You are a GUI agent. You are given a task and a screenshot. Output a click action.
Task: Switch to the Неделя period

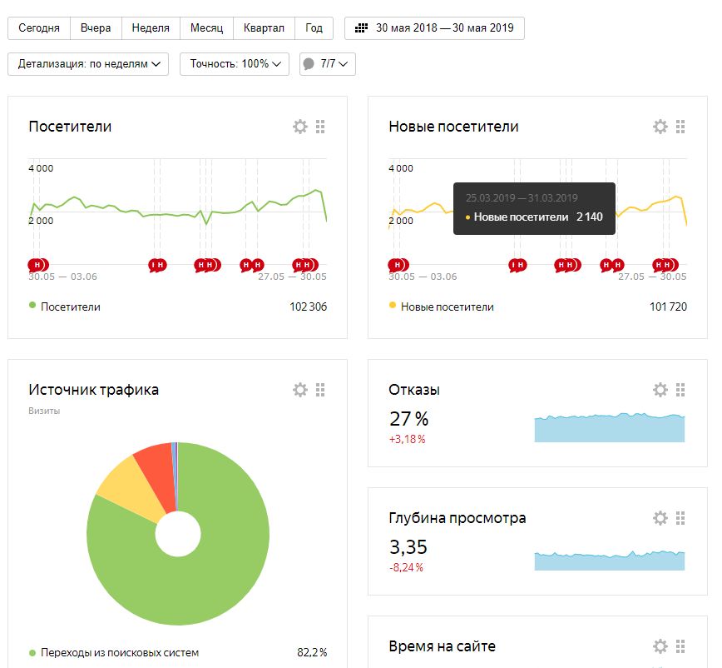click(151, 28)
